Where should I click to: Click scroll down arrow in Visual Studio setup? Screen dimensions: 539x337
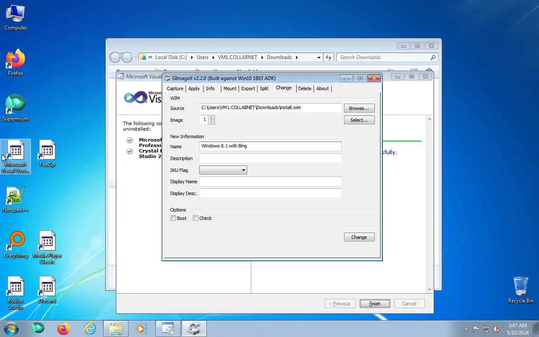(430, 290)
